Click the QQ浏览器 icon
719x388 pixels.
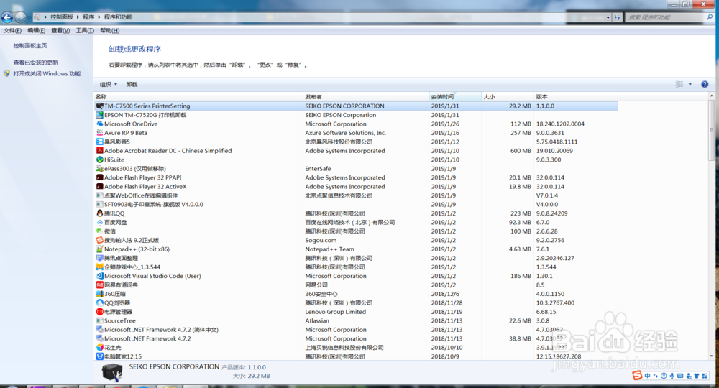tap(99, 302)
